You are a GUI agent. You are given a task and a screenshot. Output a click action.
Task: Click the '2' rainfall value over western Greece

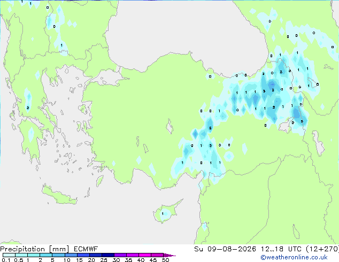click(x=28, y=107)
